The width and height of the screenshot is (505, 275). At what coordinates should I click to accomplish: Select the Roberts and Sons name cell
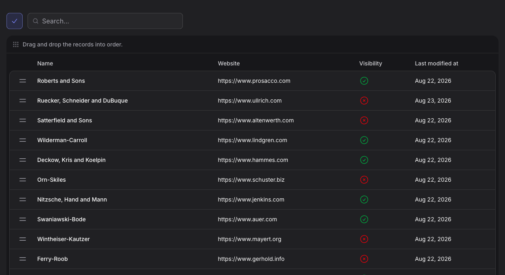[x=61, y=81]
